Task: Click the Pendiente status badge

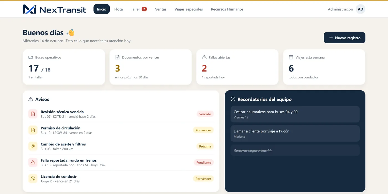Action: (x=204, y=163)
